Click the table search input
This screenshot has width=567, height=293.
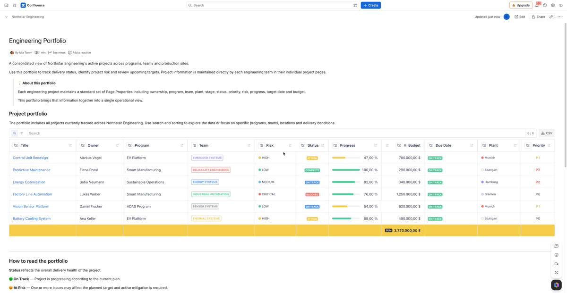point(276,133)
